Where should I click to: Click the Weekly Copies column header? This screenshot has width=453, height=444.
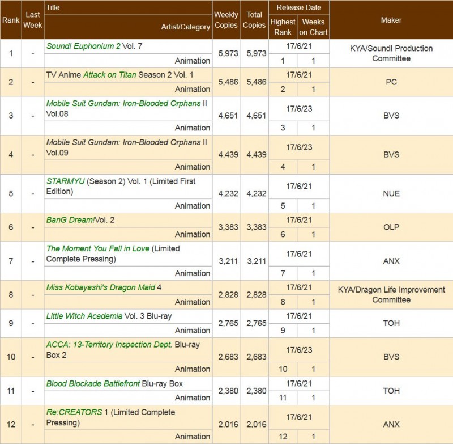pyautogui.click(x=226, y=20)
